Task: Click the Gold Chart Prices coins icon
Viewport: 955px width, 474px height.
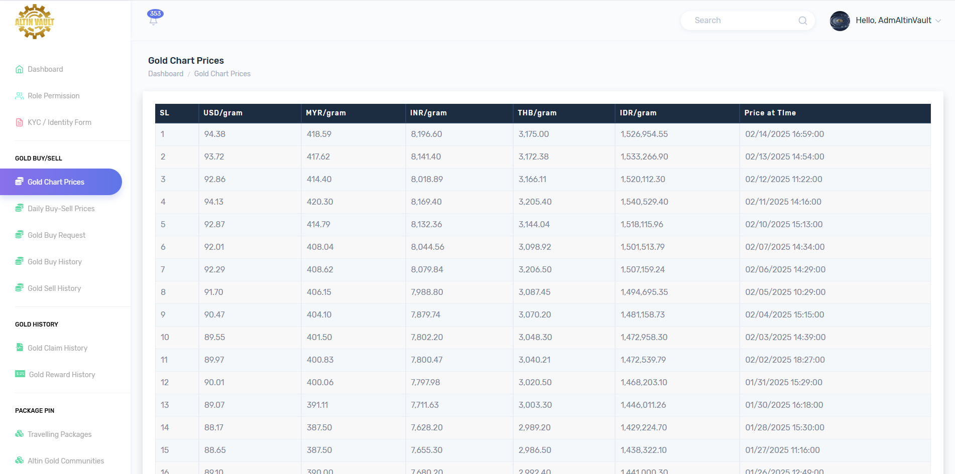Action: coord(19,182)
